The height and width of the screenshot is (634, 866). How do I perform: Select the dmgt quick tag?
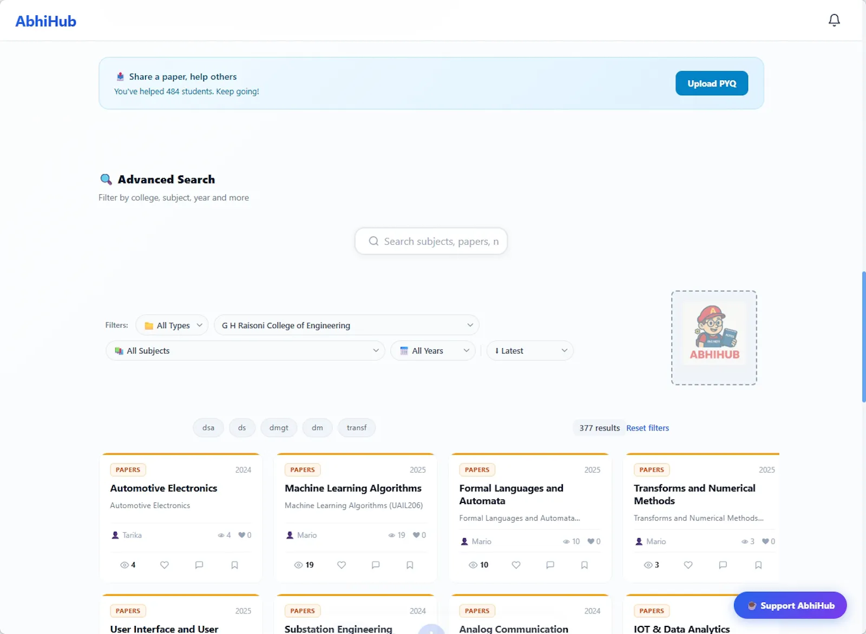pyautogui.click(x=279, y=427)
